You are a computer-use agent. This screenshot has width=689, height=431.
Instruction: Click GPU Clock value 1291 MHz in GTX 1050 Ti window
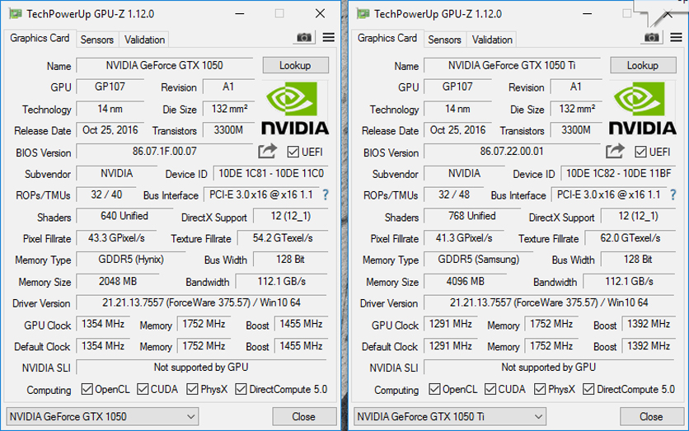451,324
